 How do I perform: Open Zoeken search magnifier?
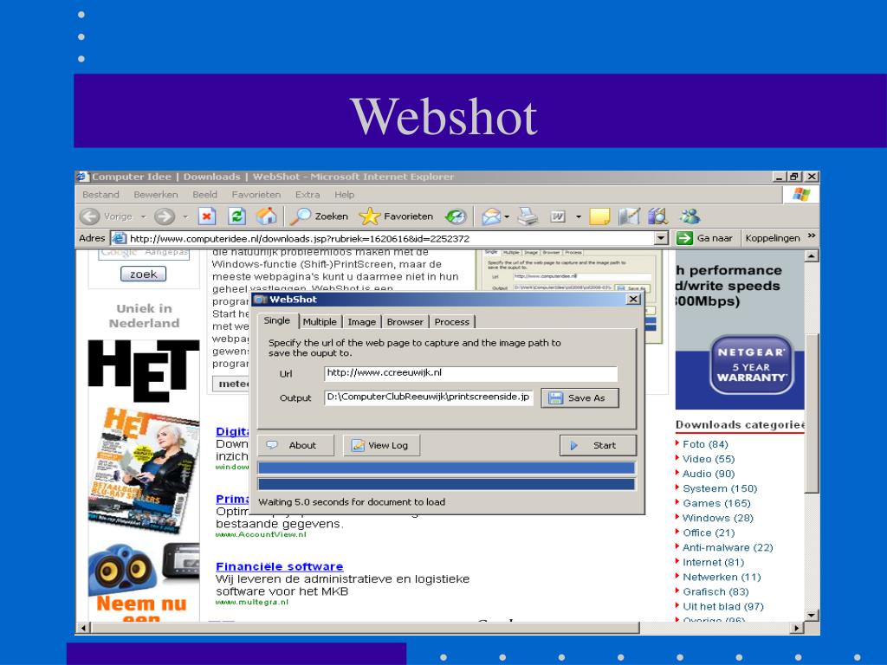[x=320, y=216]
